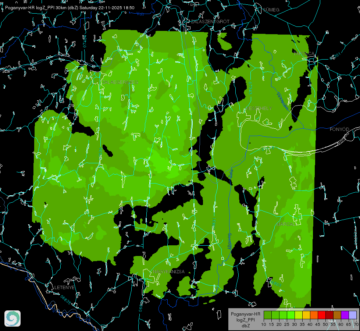This screenshot has width=360, height=331.
Task: Select the 25–30 dBZ bright green swatch
Action: (291, 315)
